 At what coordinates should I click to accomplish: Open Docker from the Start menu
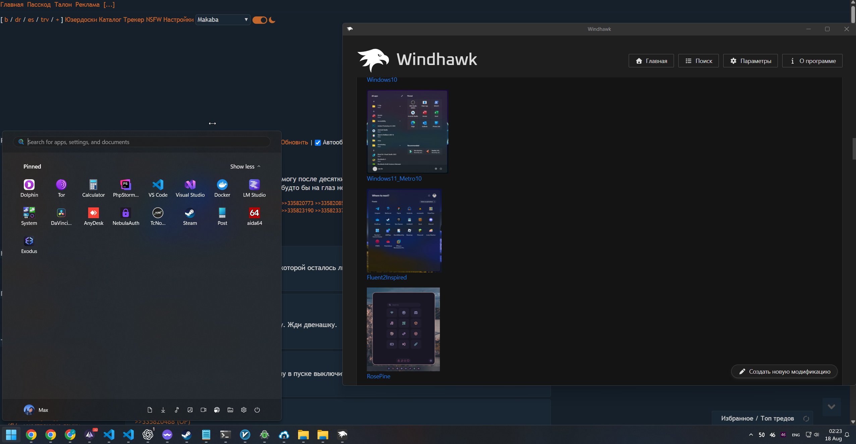pyautogui.click(x=222, y=188)
